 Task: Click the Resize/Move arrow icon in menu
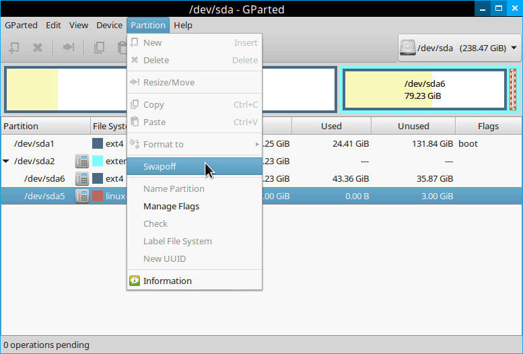pyautogui.click(x=135, y=82)
